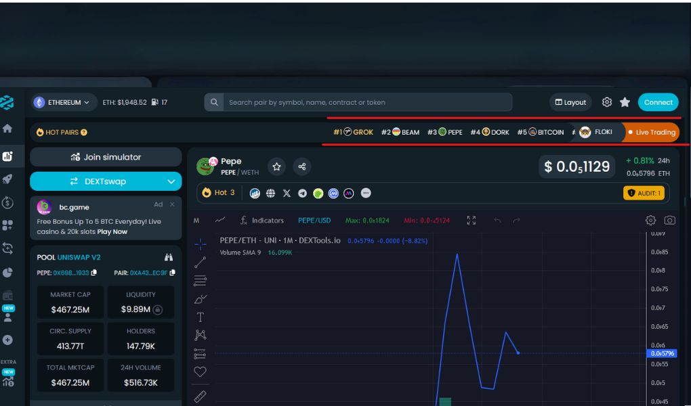Select the text annotation tool
This screenshot has width=691, height=406.
(200, 317)
